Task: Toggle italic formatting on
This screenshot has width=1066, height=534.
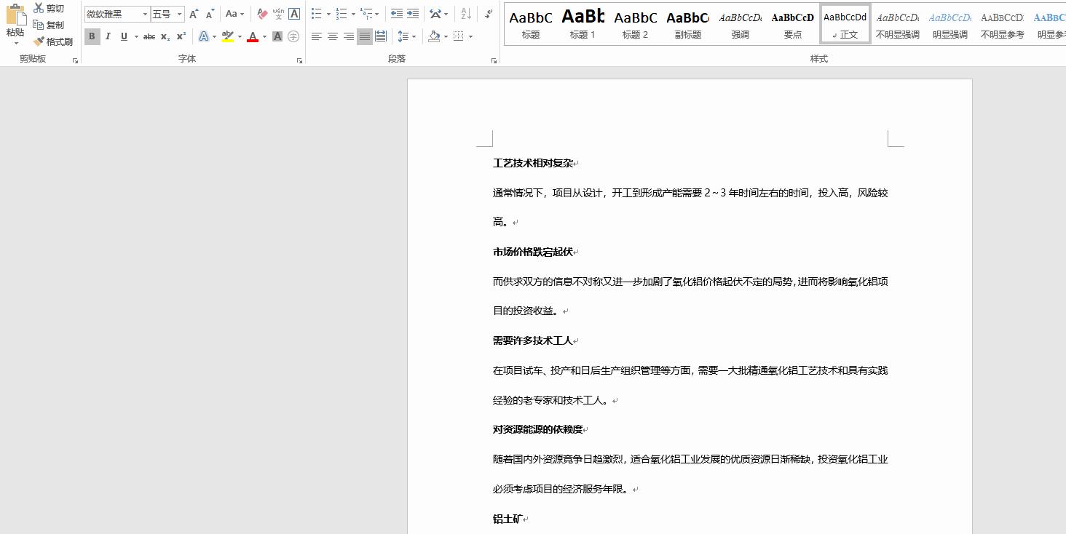Action: click(108, 36)
